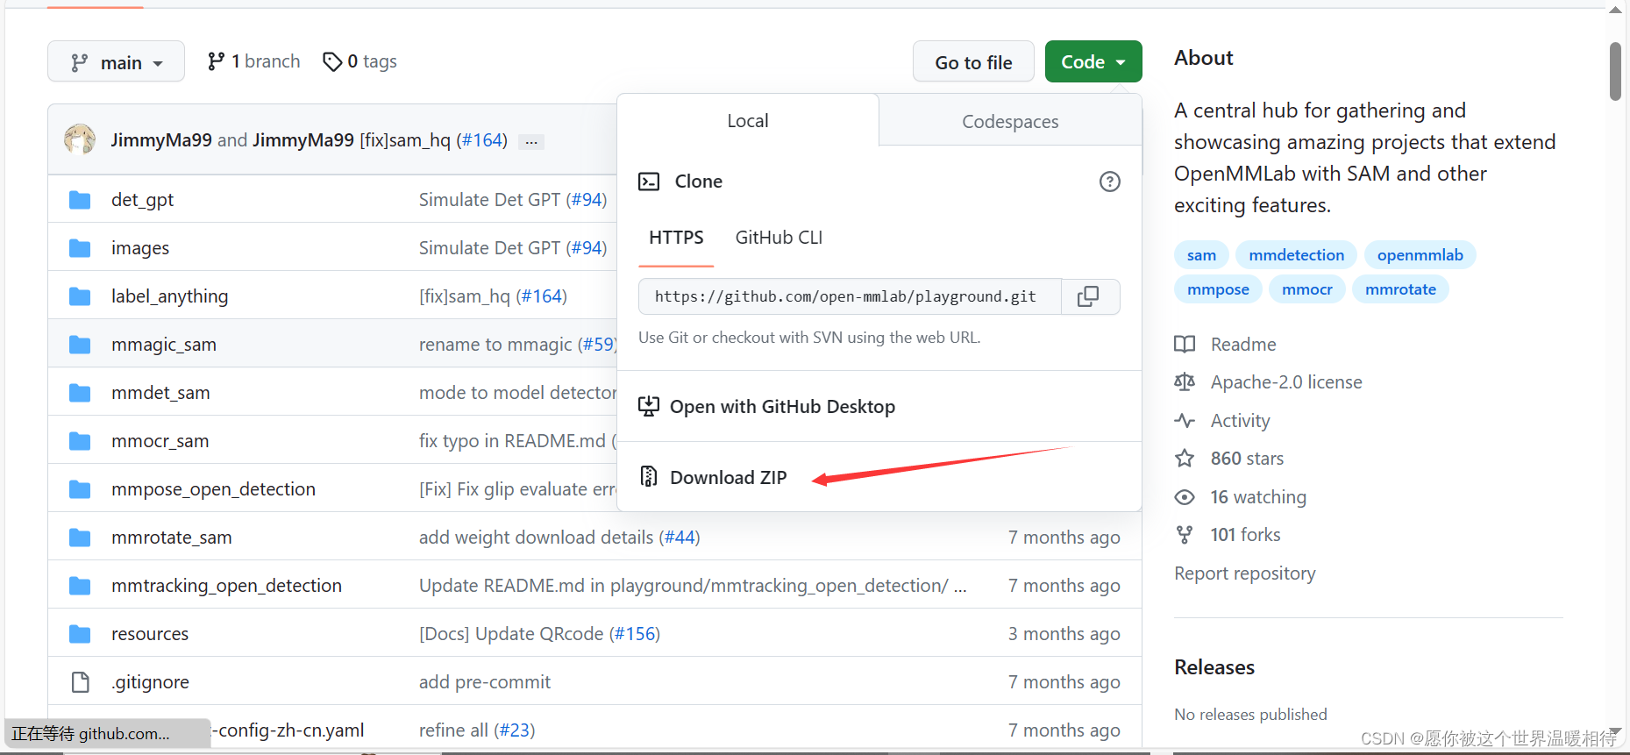Select the sam topic tag
Screen dimensions: 1630x755
tap(1201, 255)
